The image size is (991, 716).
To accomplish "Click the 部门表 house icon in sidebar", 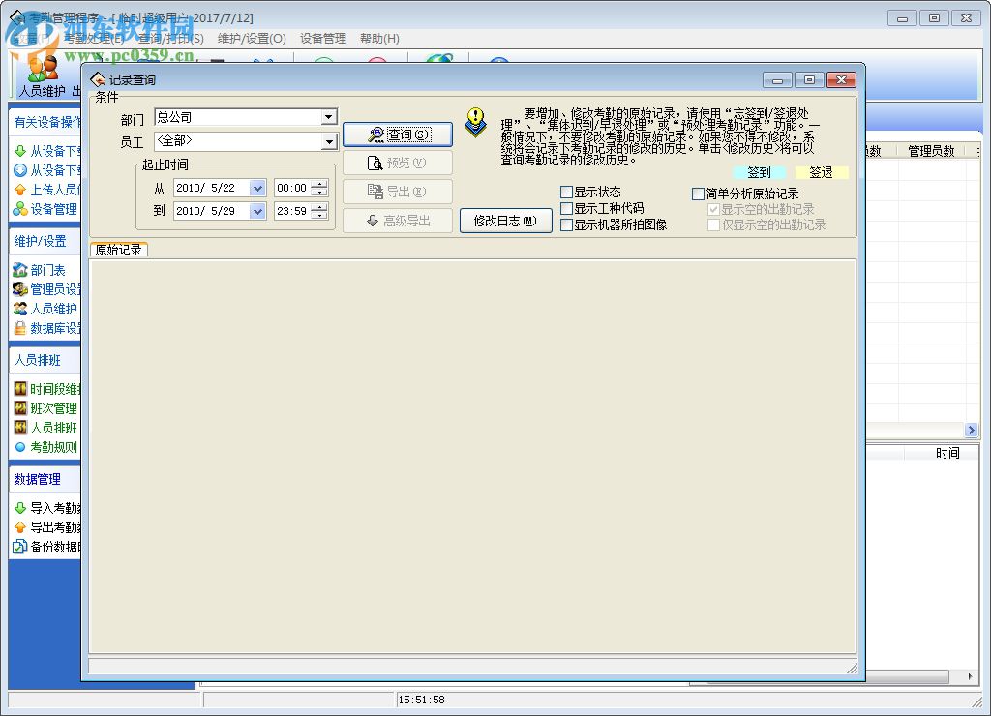I will (x=20, y=270).
